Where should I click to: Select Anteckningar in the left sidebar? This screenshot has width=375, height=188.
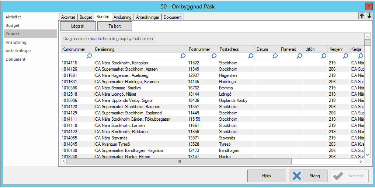point(31,51)
